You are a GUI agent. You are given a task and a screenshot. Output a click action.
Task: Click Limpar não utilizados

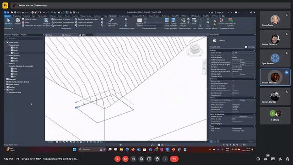coord(84,22)
